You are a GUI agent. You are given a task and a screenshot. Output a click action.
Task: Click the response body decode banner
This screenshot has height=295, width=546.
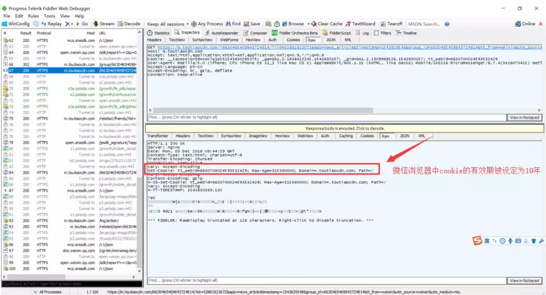coord(345,129)
